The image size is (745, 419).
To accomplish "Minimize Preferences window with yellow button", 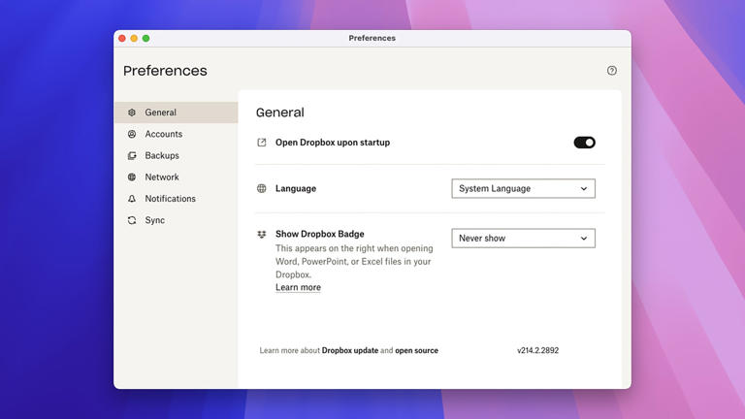I will tap(134, 39).
